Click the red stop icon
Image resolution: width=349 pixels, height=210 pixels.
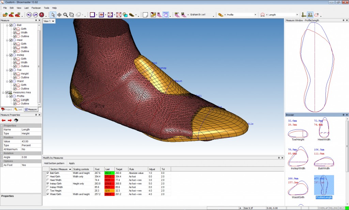pyautogui.click(x=42, y=15)
